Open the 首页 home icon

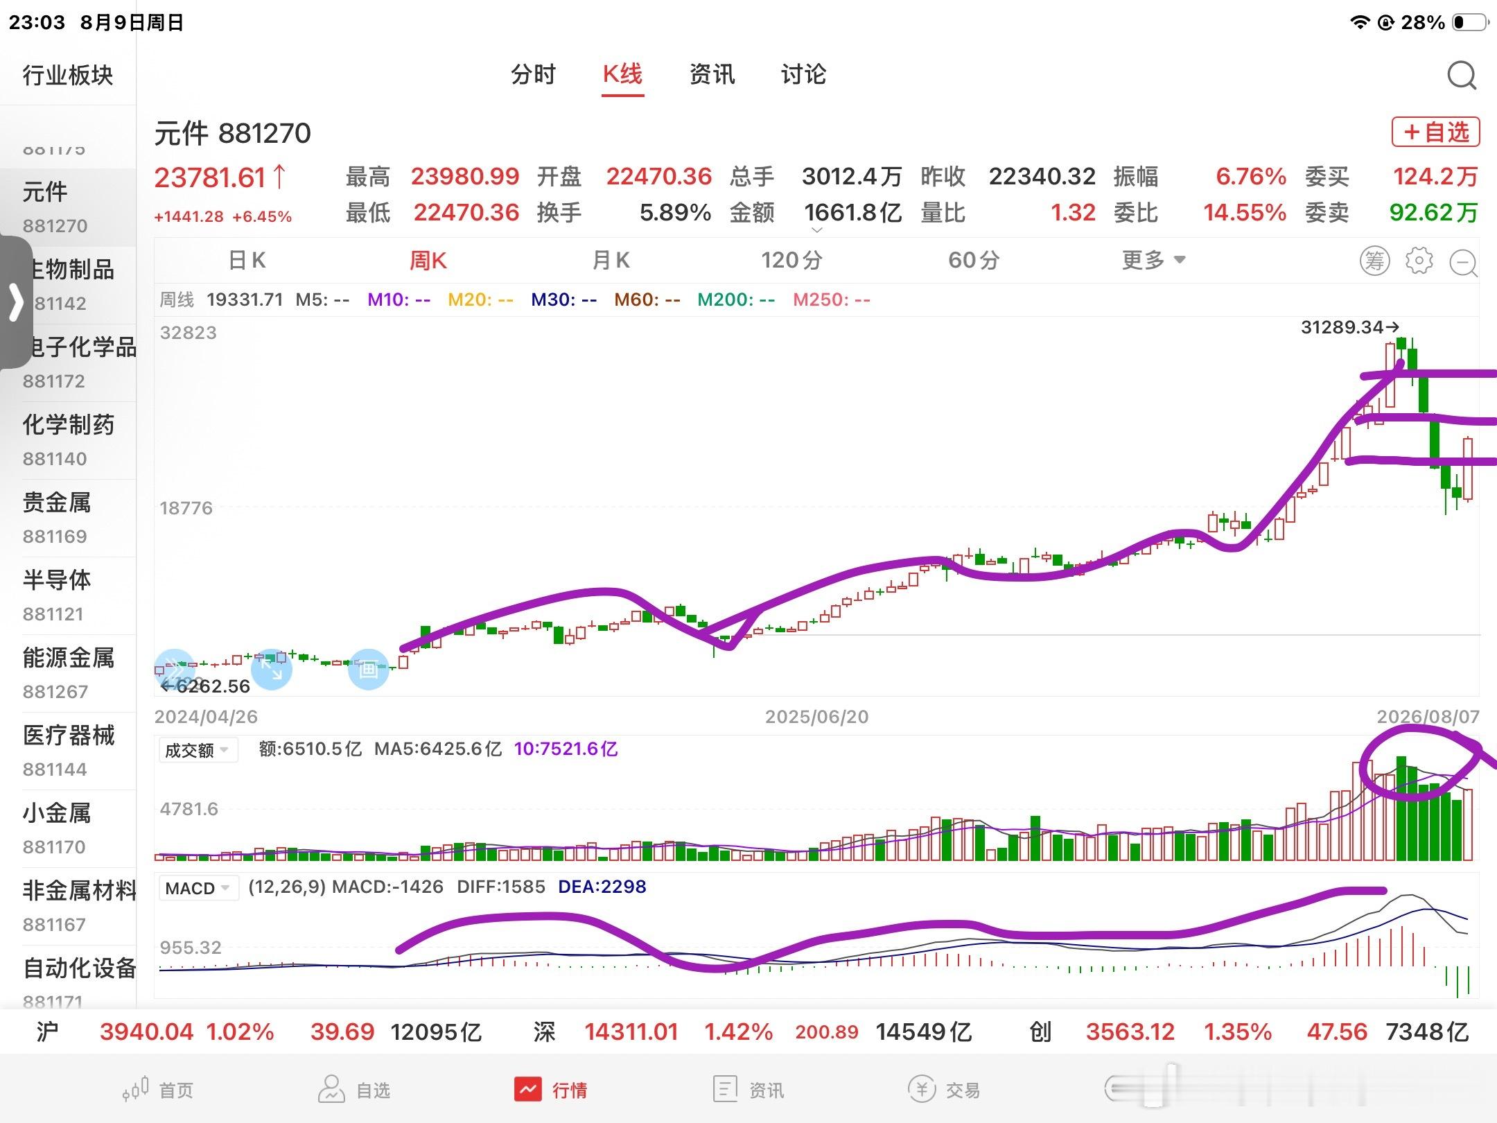(158, 1090)
